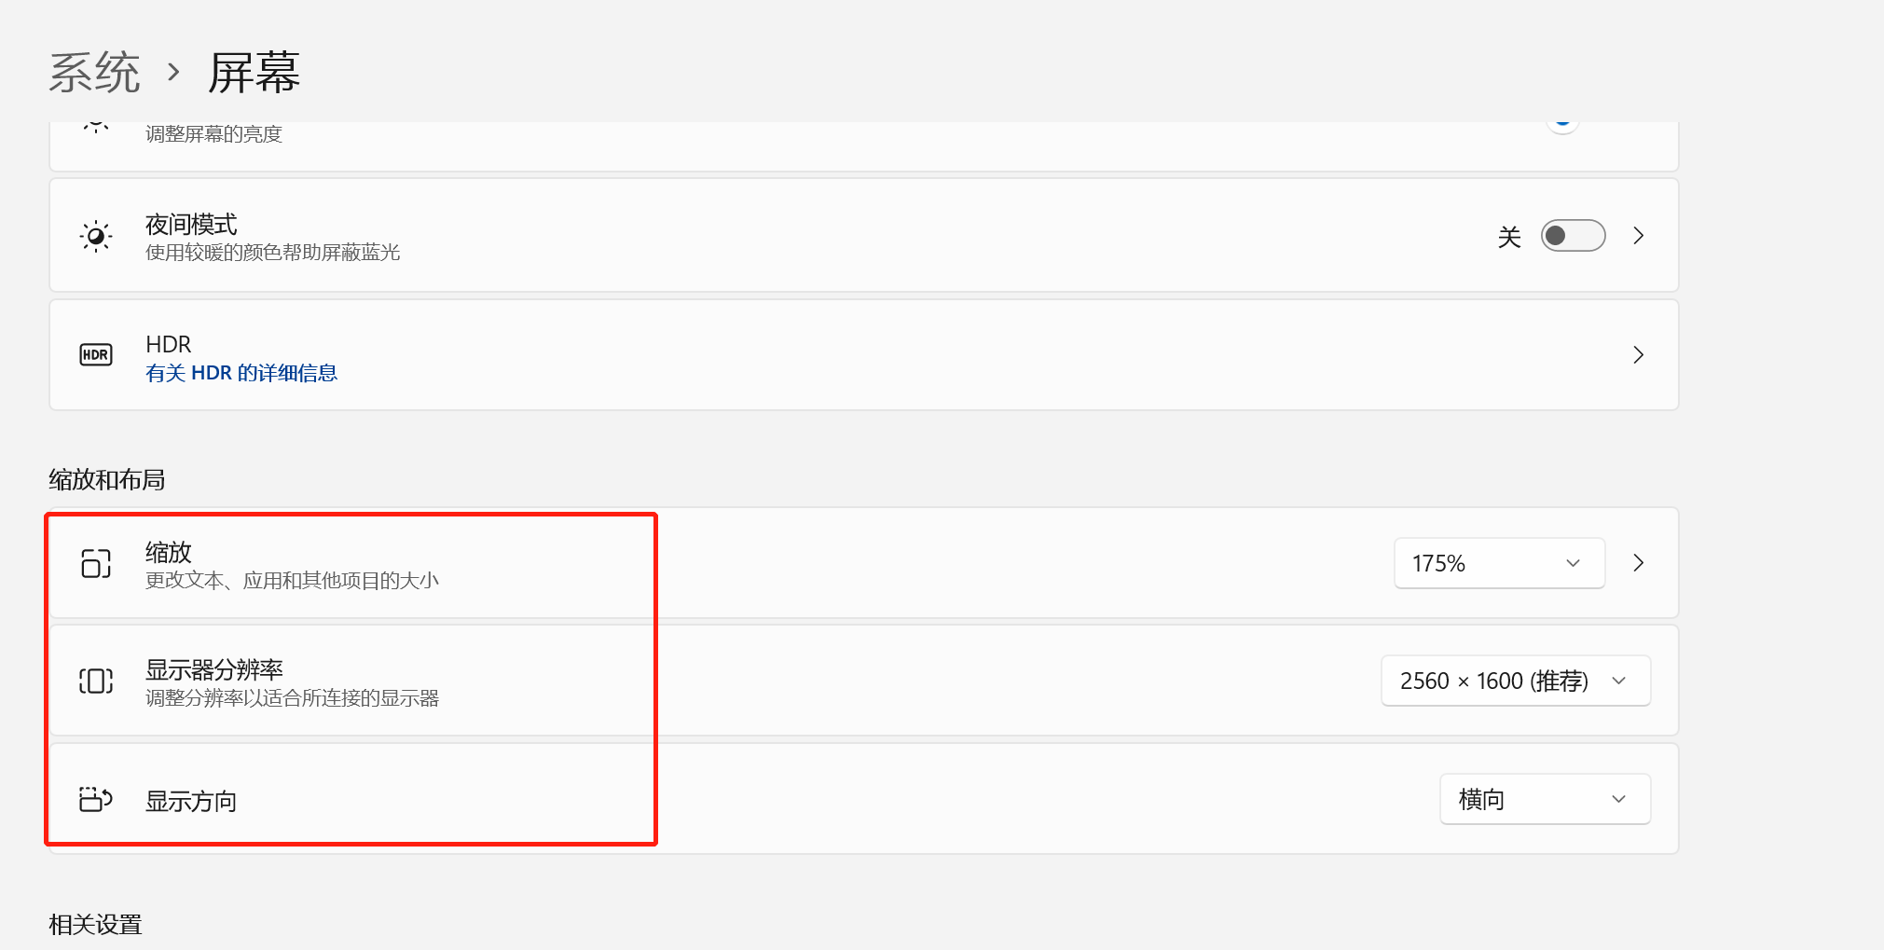Click the 显示方向 row label
Viewport: 1884px width, 950px height.
click(191, 801)
